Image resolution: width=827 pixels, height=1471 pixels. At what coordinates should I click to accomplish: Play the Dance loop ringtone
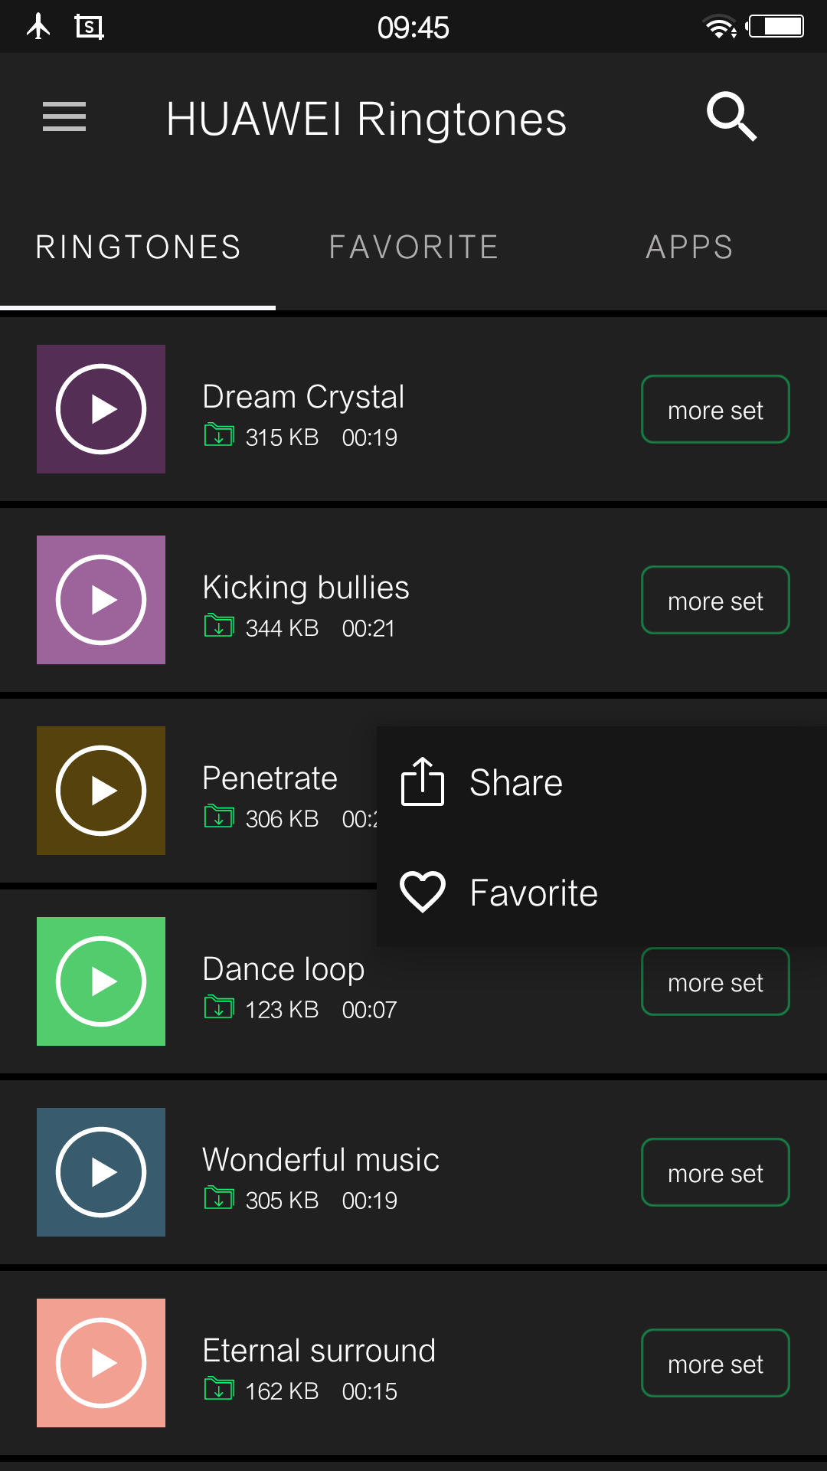[101, 981]
